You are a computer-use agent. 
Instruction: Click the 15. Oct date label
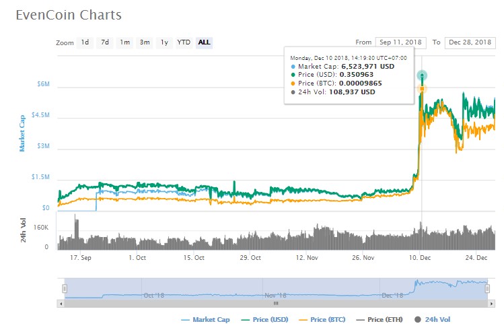click(x=194, y=258)
